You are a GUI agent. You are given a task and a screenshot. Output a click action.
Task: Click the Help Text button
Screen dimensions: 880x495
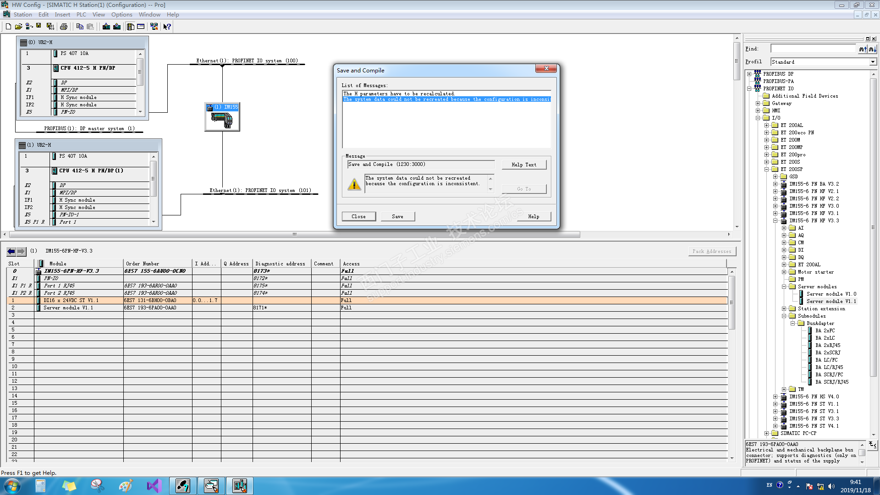(x=523, y=165)
